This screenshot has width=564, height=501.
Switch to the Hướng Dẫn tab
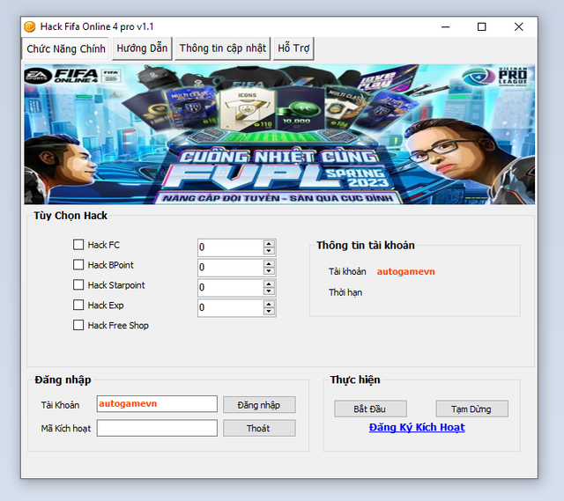coord(142,48)
